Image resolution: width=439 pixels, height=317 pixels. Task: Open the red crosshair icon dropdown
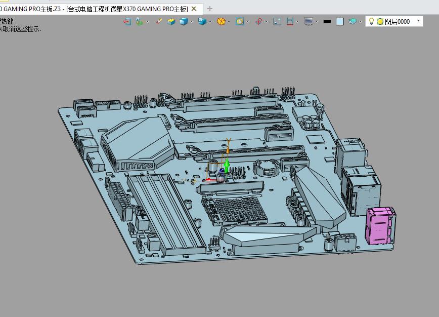pos(266,22)
